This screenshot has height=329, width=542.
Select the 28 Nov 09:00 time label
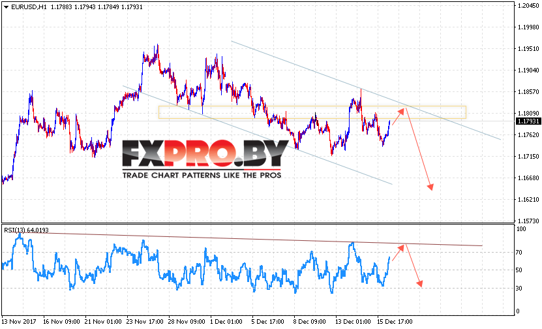(187, 322)
